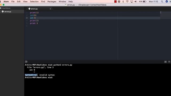Open the Help menu

[71, 2]
